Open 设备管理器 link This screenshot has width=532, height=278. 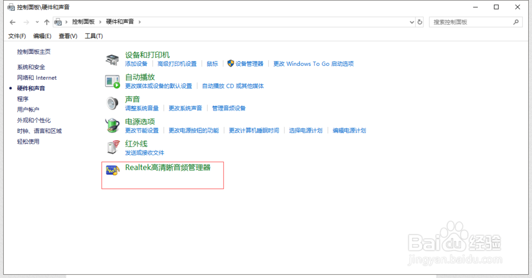250,64
